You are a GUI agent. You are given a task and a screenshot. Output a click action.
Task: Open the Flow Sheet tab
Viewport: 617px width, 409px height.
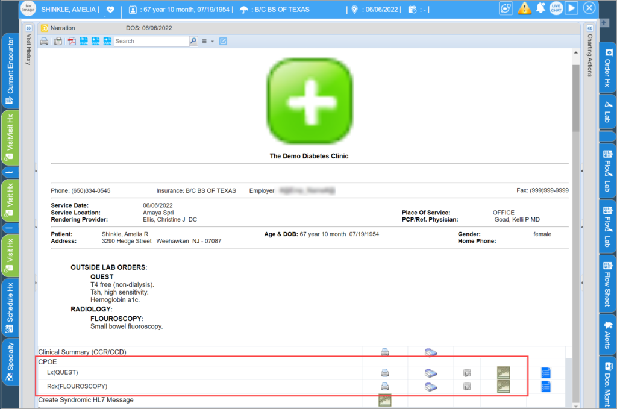pos(608,284)
